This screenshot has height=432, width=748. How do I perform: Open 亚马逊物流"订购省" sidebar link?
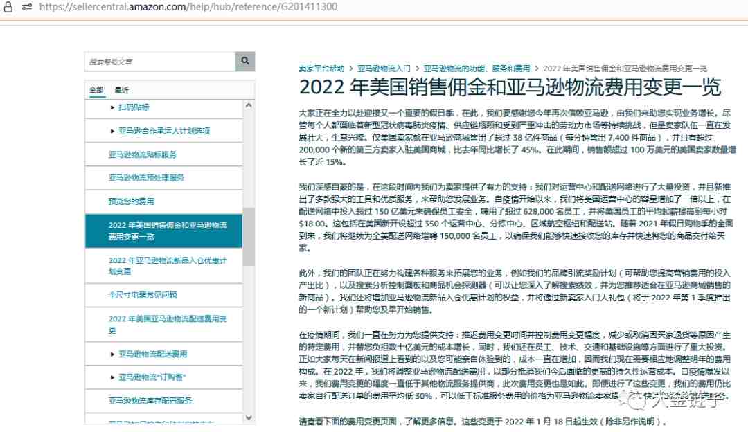[x=152, y=377]
